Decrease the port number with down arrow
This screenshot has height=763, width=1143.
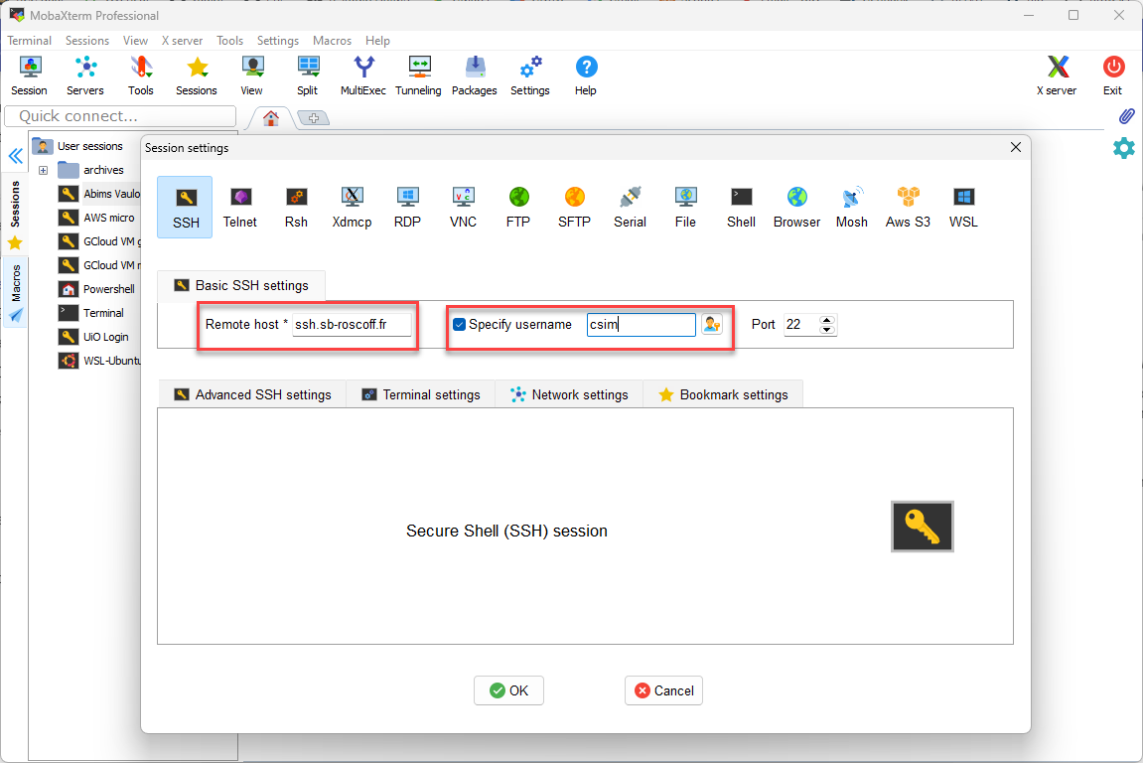(828, 330)
